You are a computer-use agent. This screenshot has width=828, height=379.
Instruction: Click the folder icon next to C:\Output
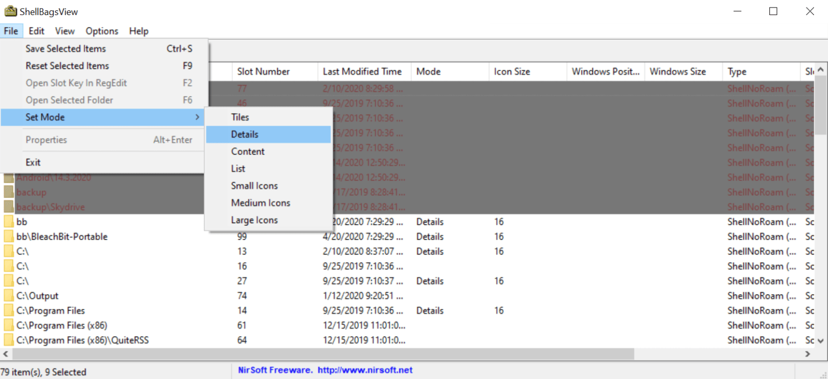pos(9,295)
